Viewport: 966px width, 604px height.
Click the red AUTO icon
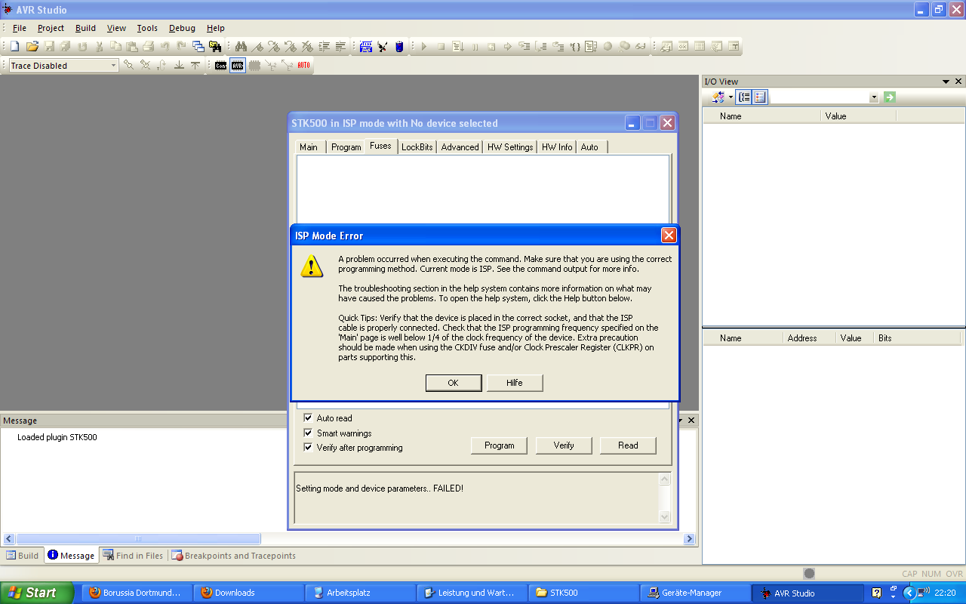pyautogui.click(x=303, y=66)
